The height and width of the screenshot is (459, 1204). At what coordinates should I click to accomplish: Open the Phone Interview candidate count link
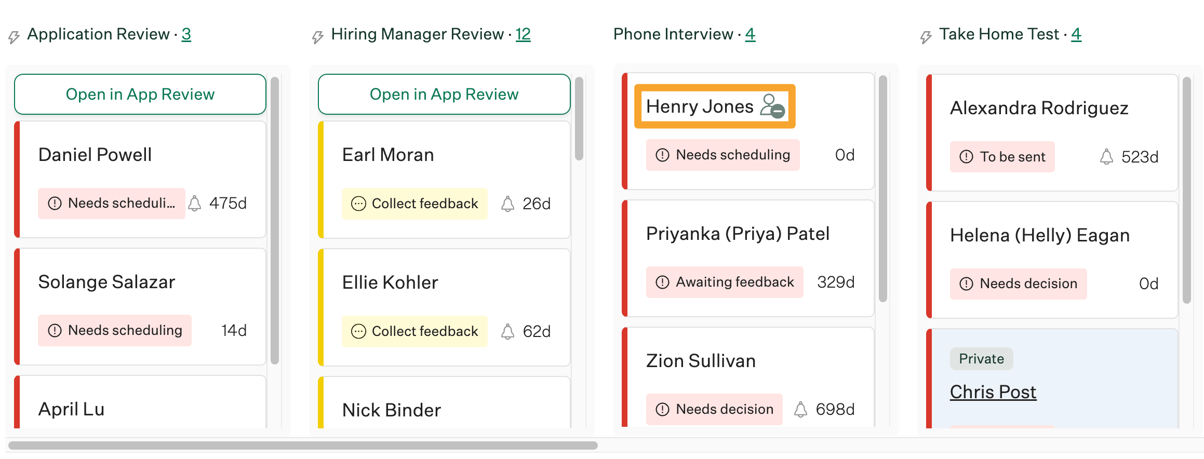(x=750, y=34)
